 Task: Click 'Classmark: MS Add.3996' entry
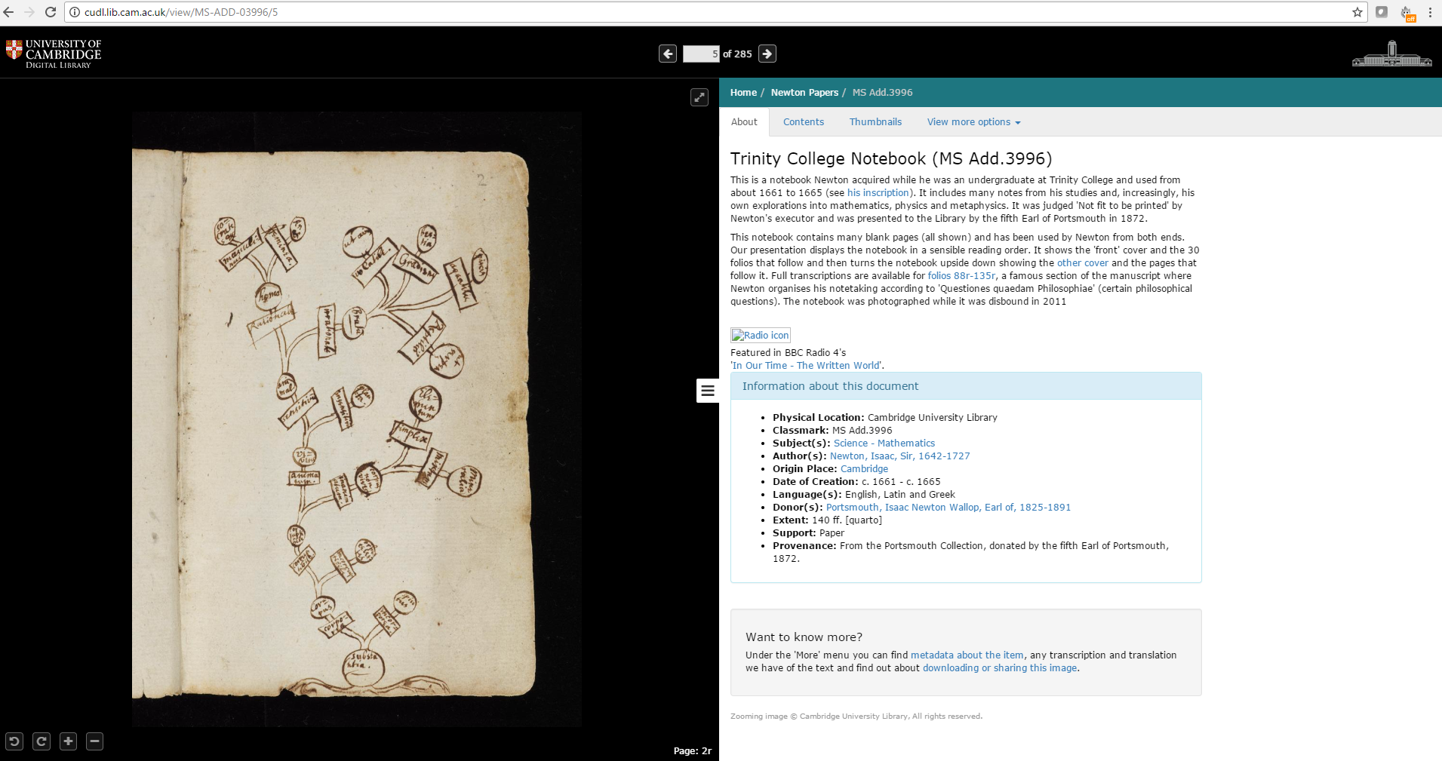(x=832, y=431)
